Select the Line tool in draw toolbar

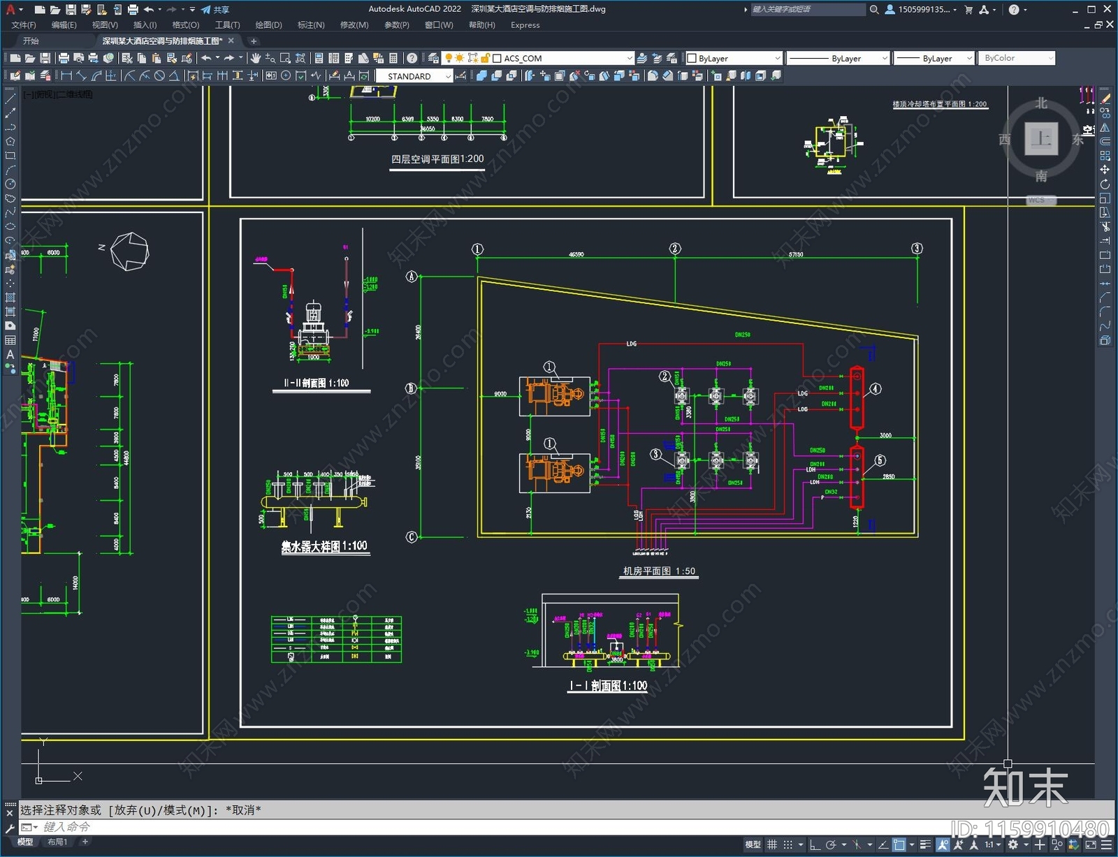tap(10, 98)
